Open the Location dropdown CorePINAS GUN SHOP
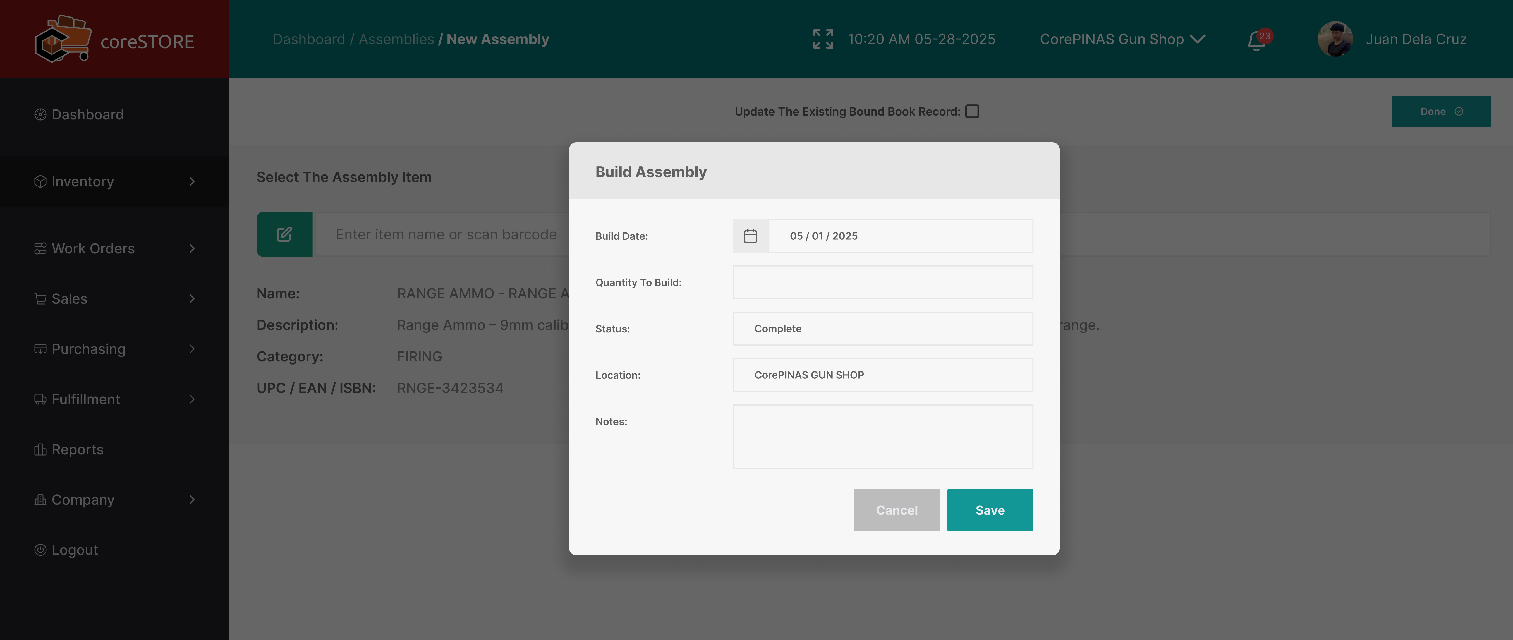The height and width of the screenshot is (640, 1513). click(883, 375)
